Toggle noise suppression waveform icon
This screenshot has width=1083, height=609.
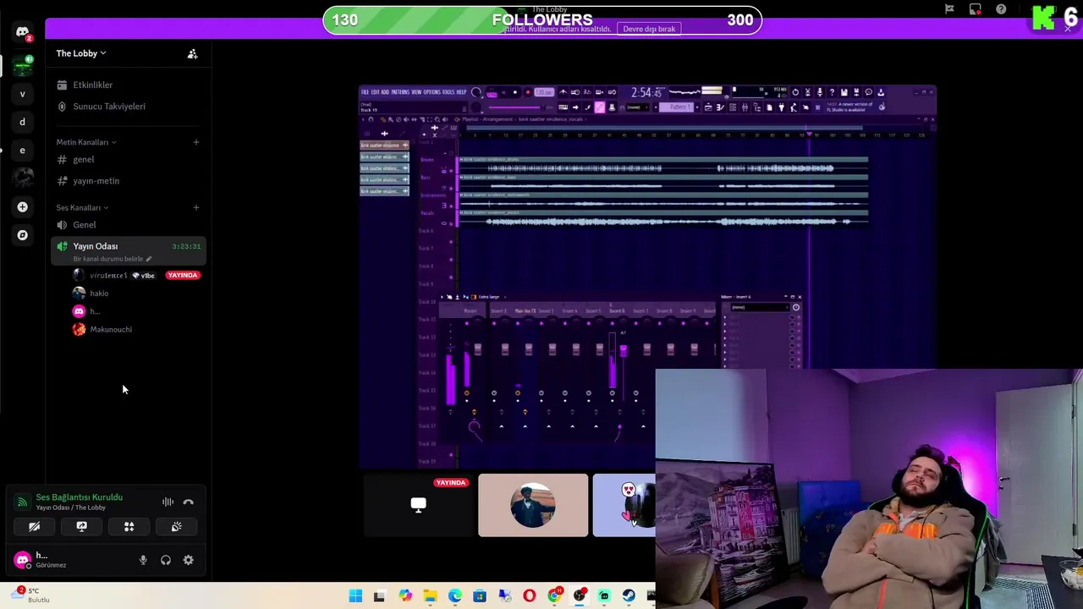168,502
